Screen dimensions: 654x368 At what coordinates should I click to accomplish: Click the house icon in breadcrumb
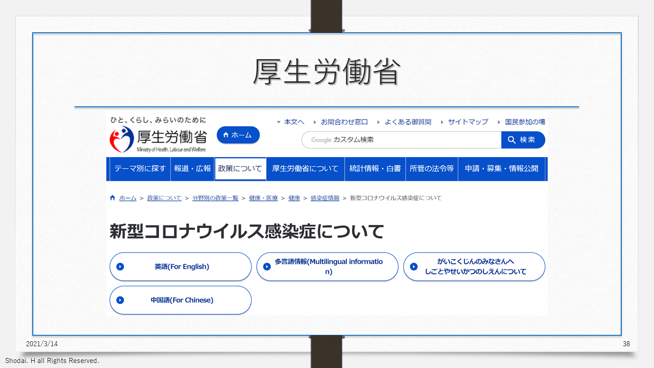click(x=113, y=198)
